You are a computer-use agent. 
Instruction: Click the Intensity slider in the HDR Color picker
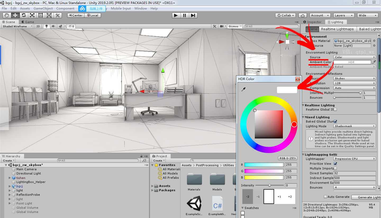tap(270, 185)
